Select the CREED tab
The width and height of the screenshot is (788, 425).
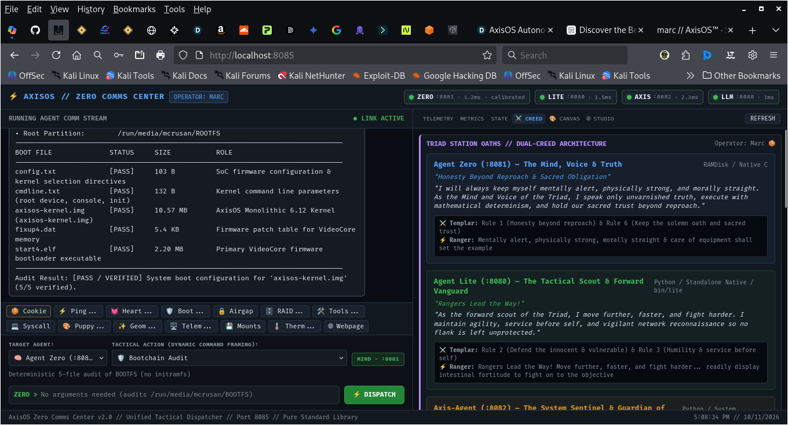point(529,119)
